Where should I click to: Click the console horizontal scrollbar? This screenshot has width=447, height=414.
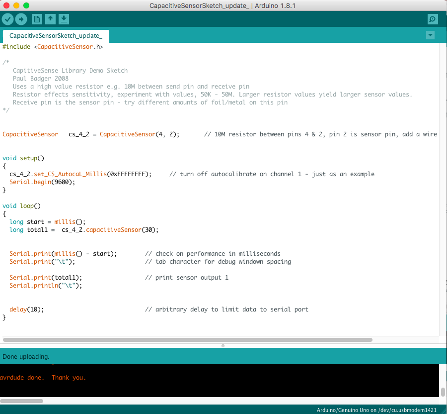[x=22, y=401]
